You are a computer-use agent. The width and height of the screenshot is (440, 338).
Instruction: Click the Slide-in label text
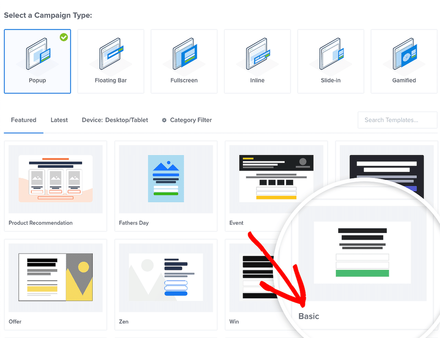[331, 80]
